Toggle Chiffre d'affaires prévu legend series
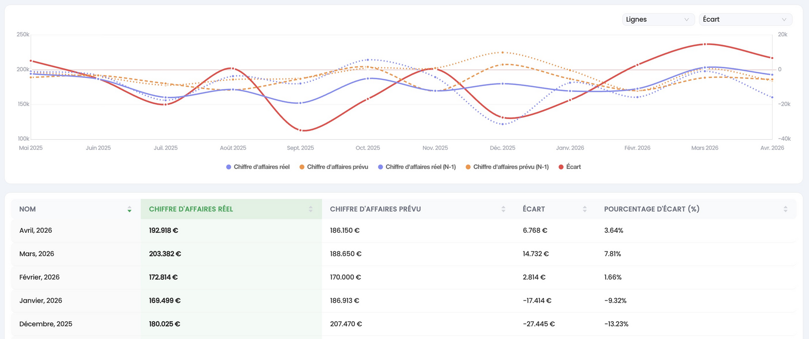 point(334,167)
